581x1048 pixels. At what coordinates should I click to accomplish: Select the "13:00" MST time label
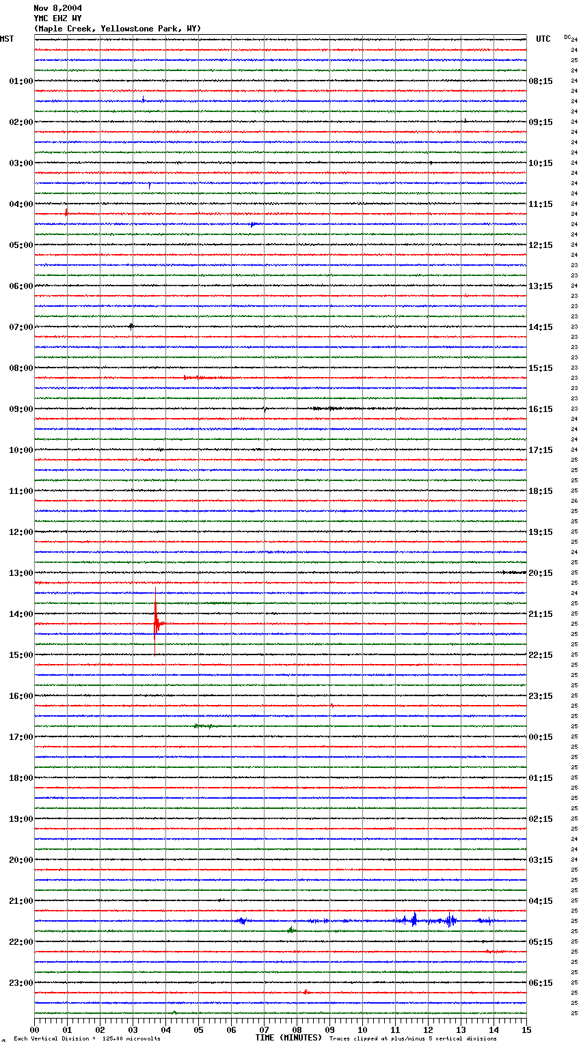21,573
